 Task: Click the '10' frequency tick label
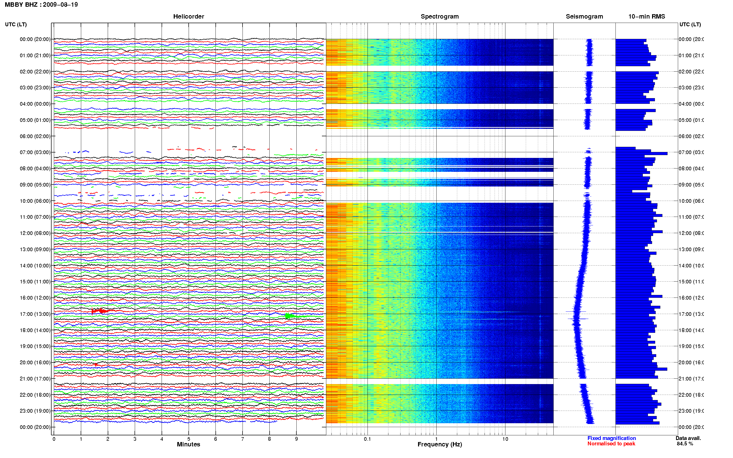[505, 439]
